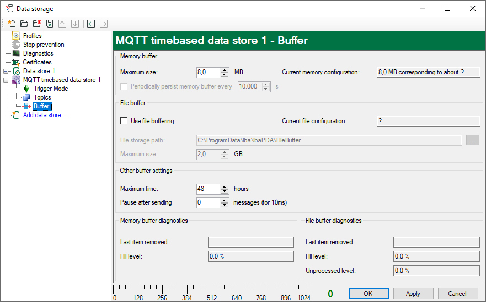Increase the persist interval seconds value
This screenshot has height=302, width=486.
pos(266,84)
